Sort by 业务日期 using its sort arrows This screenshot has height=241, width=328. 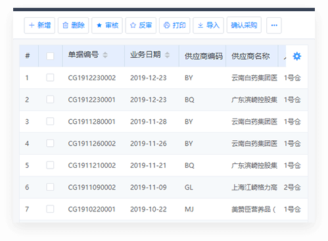(167, 55)
